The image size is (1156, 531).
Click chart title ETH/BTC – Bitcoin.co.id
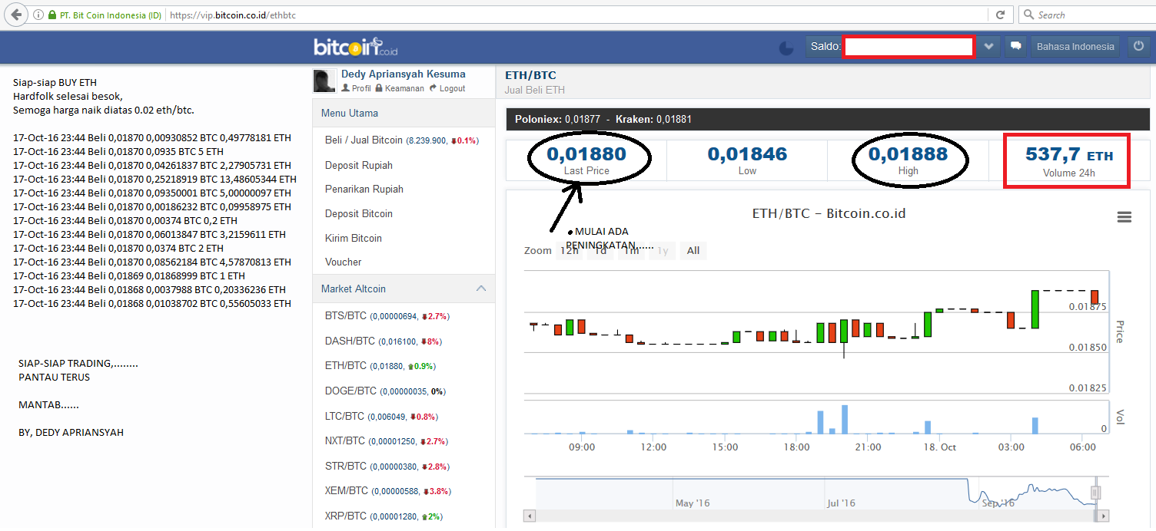pyautogui.click(x=829, y=213)
